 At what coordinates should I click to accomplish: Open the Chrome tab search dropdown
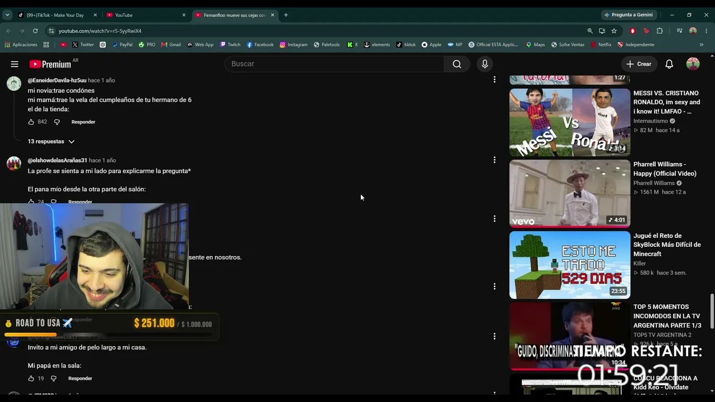(7, 15)
